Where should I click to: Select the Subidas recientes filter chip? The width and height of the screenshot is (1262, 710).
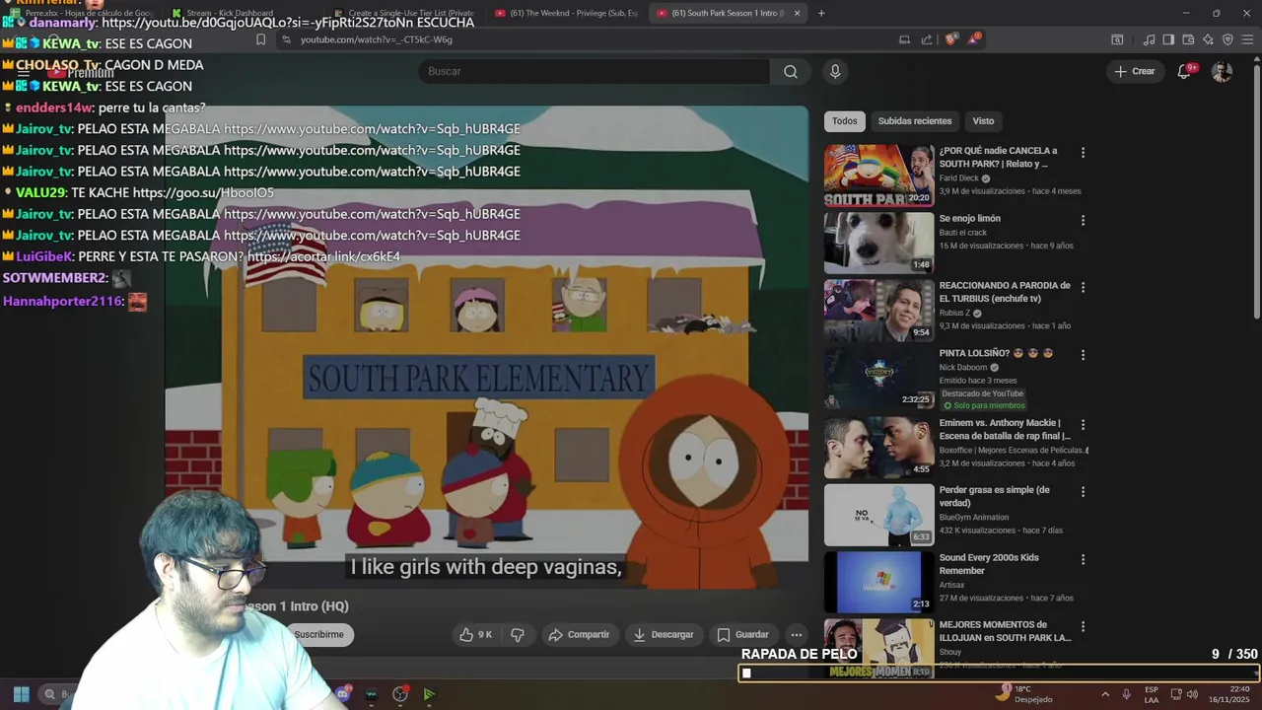tap(915, 121)
